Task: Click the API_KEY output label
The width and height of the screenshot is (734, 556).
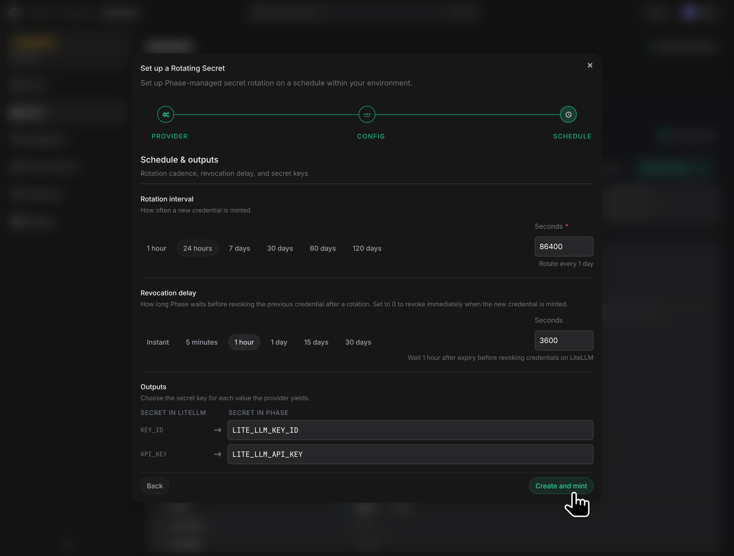Action: [x=154, y=455]
